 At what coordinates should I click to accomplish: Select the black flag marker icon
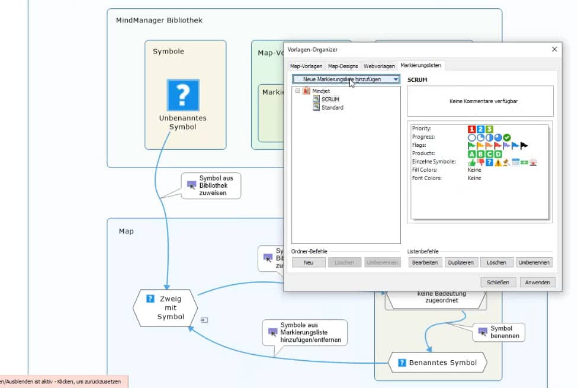coord(524,146)
